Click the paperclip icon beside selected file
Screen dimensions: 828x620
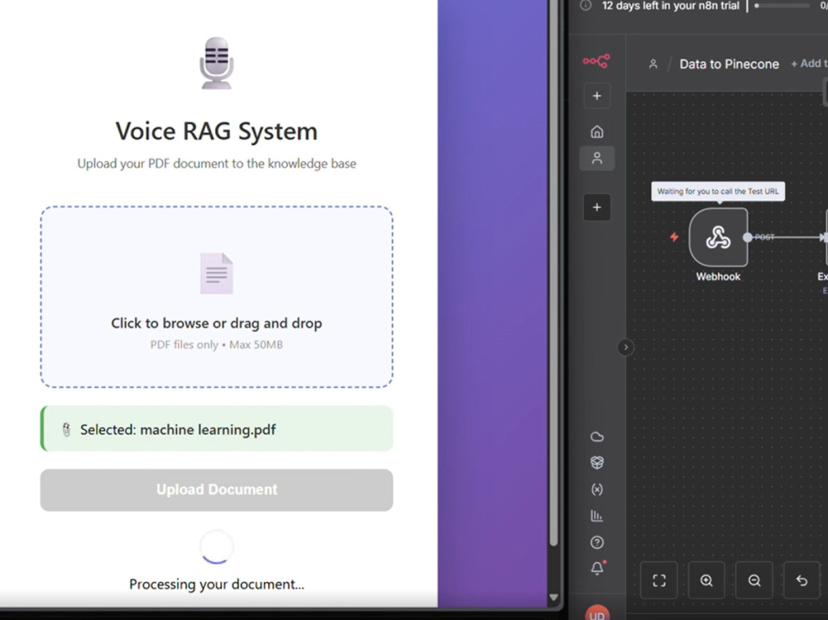coord(66,430)
